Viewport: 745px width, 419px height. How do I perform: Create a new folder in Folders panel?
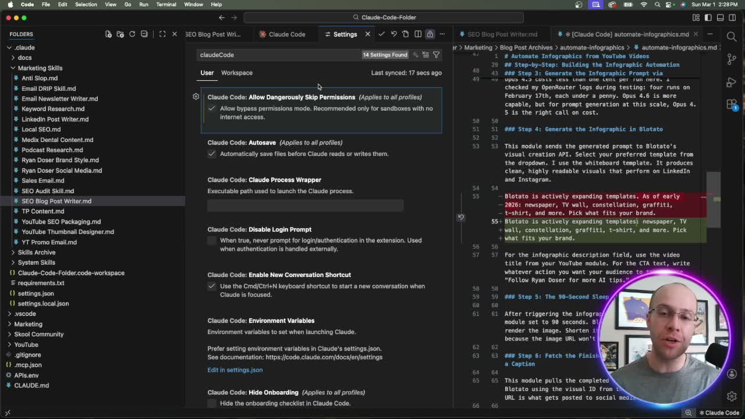tap(120, 34)
